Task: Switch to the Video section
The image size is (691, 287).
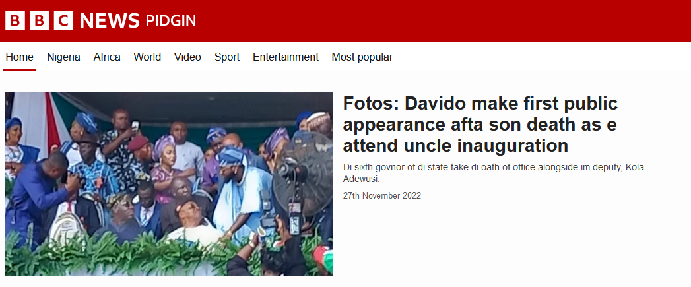Action: [x=187, y=57]
